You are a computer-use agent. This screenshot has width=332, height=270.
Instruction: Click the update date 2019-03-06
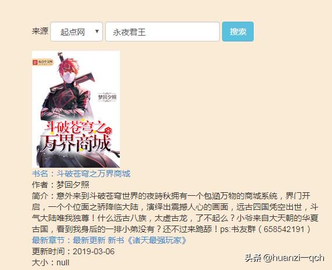94,251
